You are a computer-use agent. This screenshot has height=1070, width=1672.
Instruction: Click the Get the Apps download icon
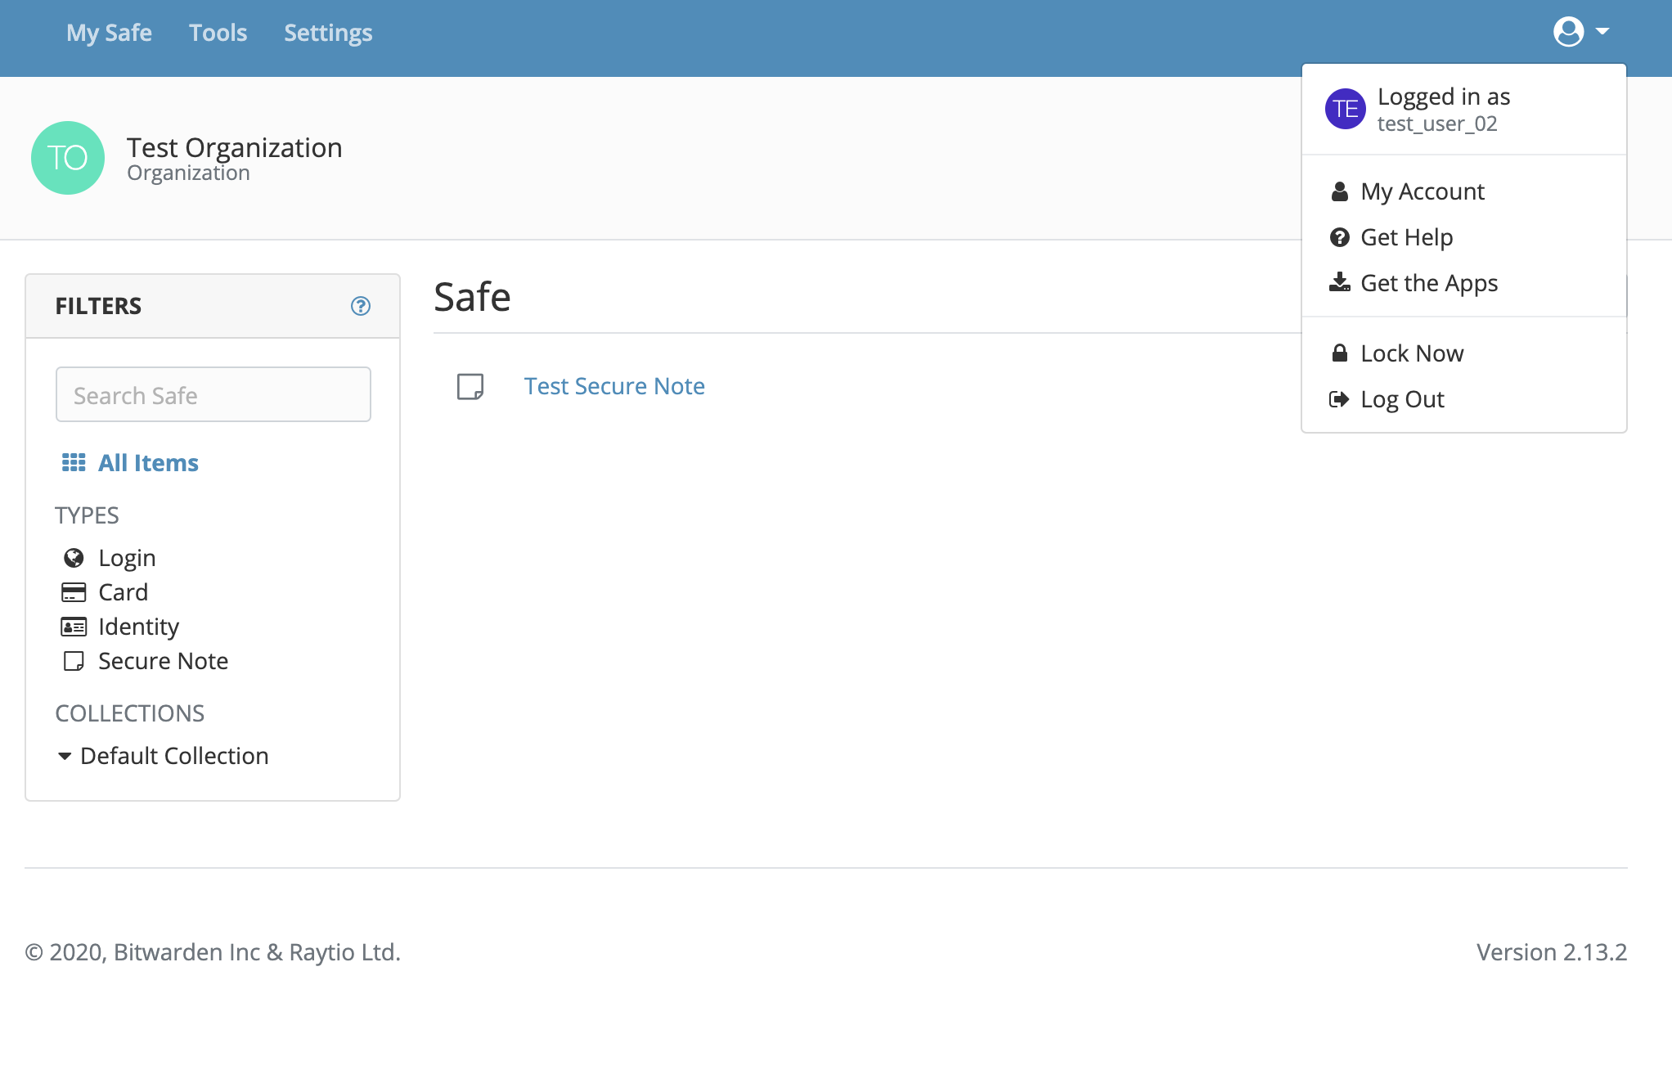[1340, 282]
